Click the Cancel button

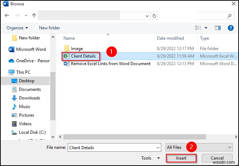tap(217, 158)
